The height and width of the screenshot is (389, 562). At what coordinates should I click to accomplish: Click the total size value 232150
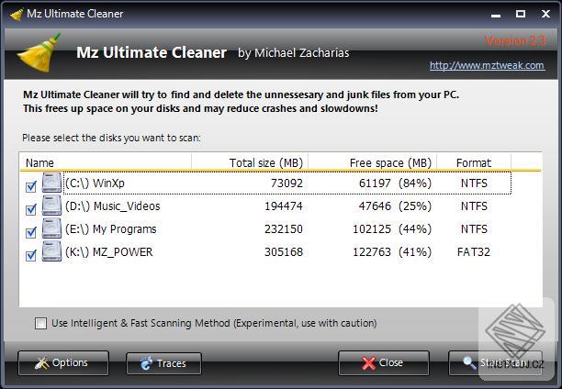coord(284,228)
